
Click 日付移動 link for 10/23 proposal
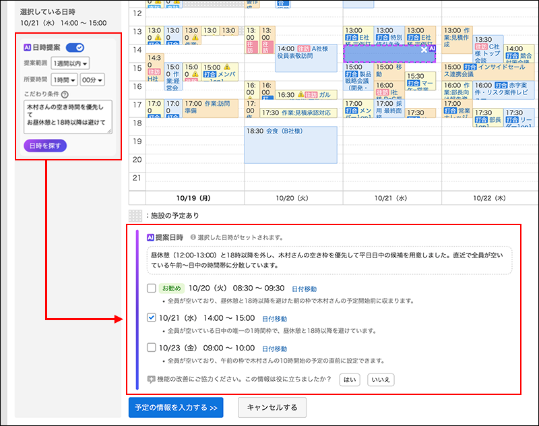point(274,348)
